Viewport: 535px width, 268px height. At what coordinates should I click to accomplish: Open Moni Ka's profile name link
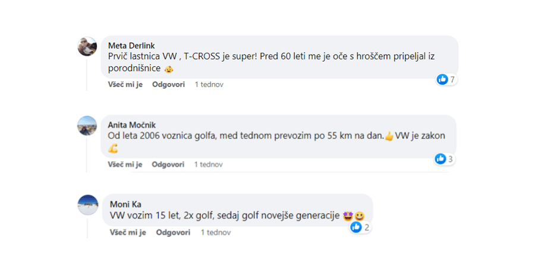click(x=125, y=204)
